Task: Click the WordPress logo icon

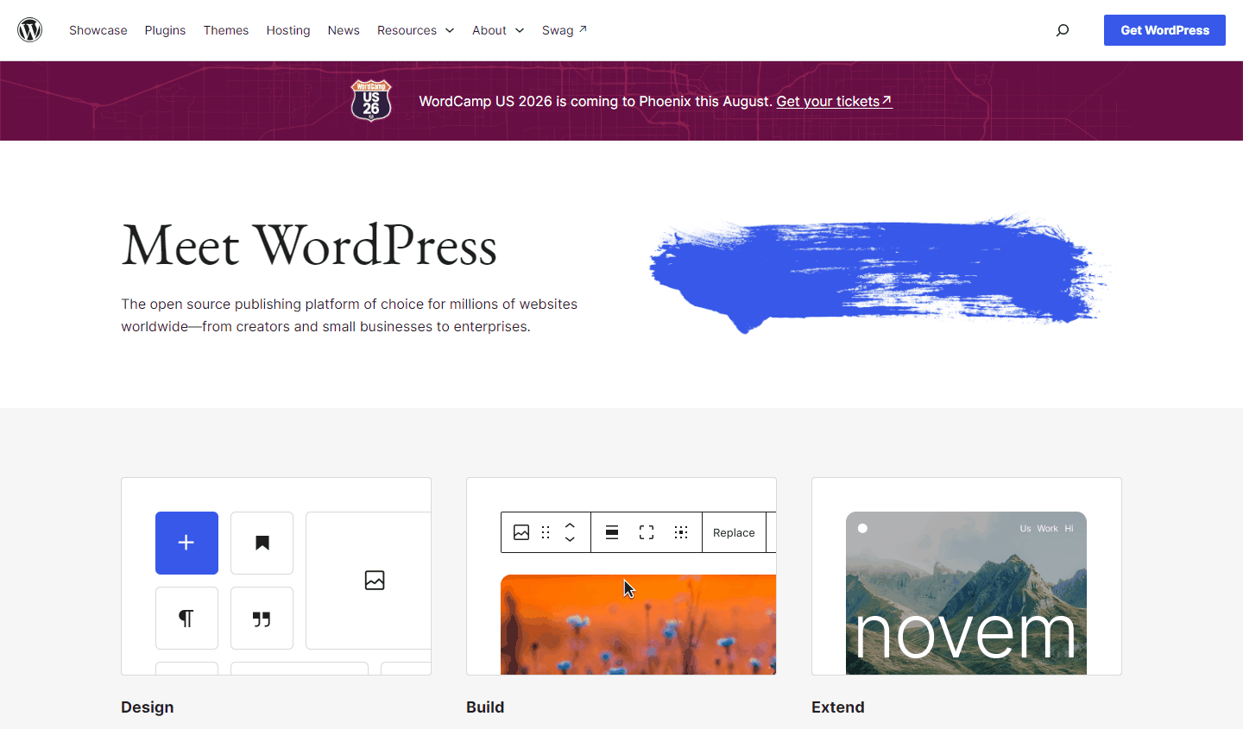Action: pos(30,30)
